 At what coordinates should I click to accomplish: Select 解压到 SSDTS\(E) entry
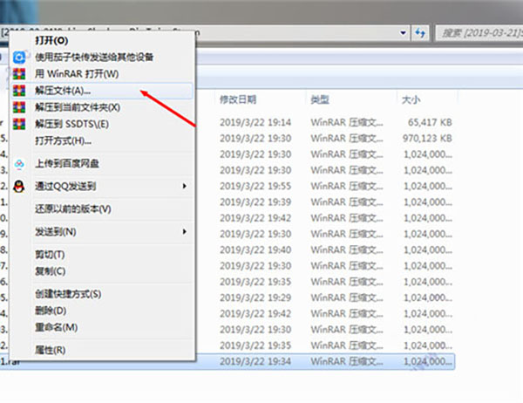coord(102,124)
